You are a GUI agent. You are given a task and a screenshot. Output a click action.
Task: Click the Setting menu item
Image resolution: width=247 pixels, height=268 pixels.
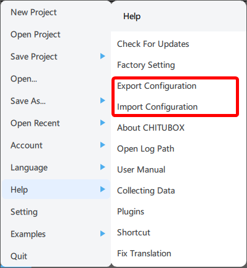[x=24, y=212]
